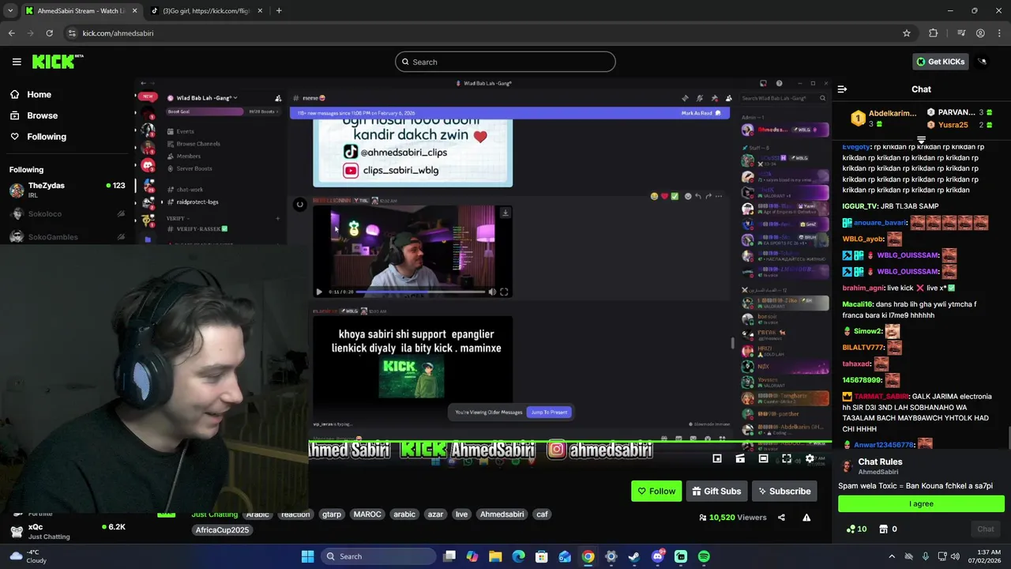Select the MAROC tag
This screenshot has width=1011, height=569.
(x=367, y=514)
